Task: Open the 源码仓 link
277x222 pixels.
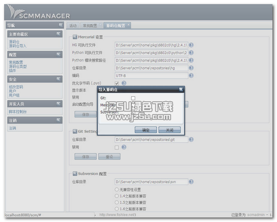Action: (x=14, y=42)
